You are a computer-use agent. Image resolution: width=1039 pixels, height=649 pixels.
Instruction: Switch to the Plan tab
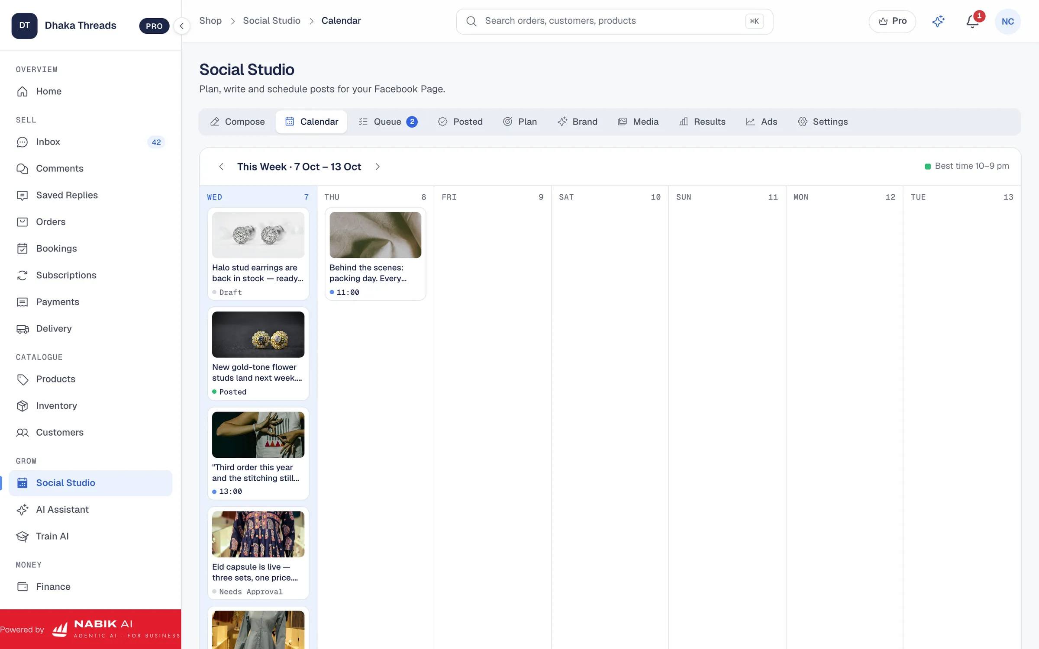(x=519, y=122)
